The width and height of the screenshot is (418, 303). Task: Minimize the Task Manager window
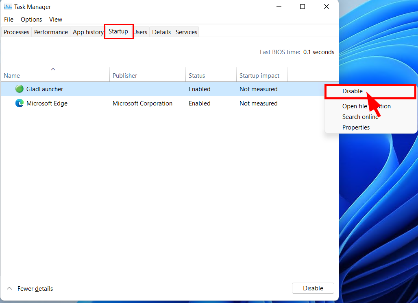click(279, 7)
